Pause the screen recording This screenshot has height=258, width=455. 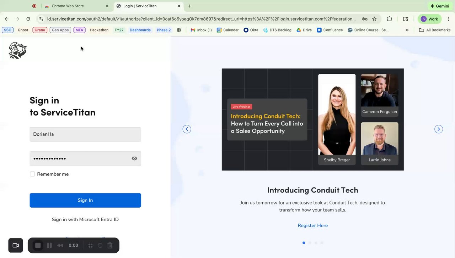pos(49,245)
